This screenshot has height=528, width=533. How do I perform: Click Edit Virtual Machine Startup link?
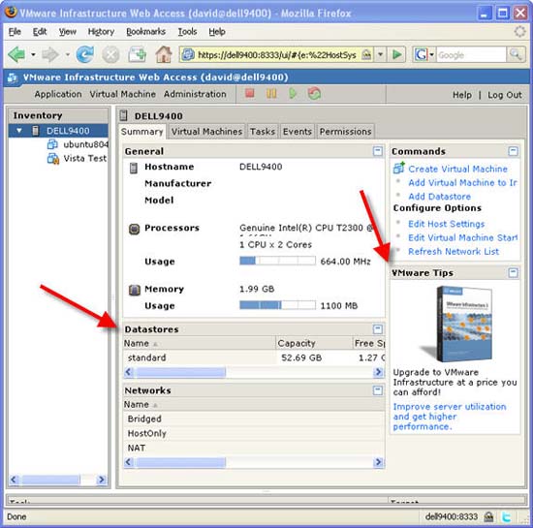(x=462, y=237)
